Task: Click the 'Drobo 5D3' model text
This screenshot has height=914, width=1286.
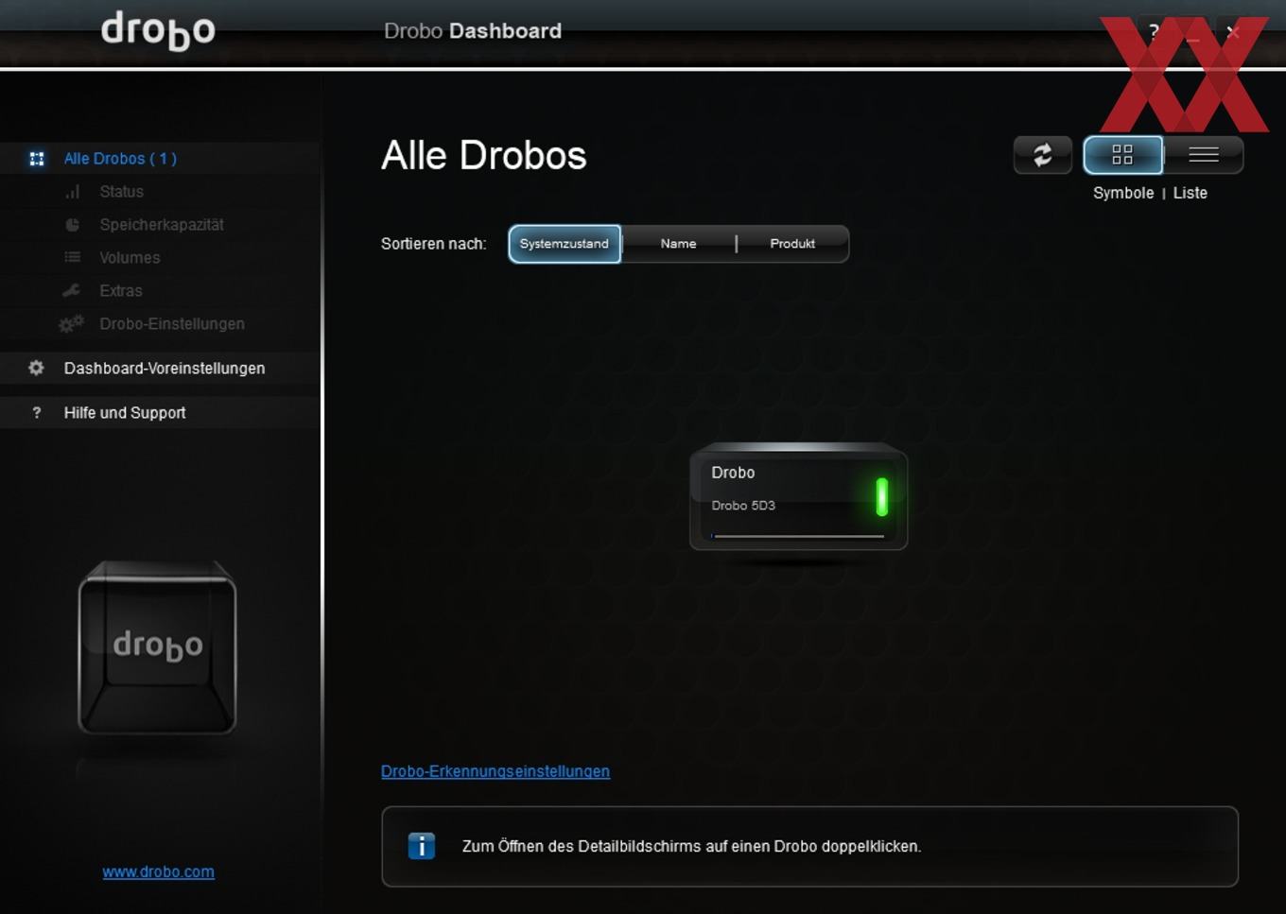Action: point(743,506)
